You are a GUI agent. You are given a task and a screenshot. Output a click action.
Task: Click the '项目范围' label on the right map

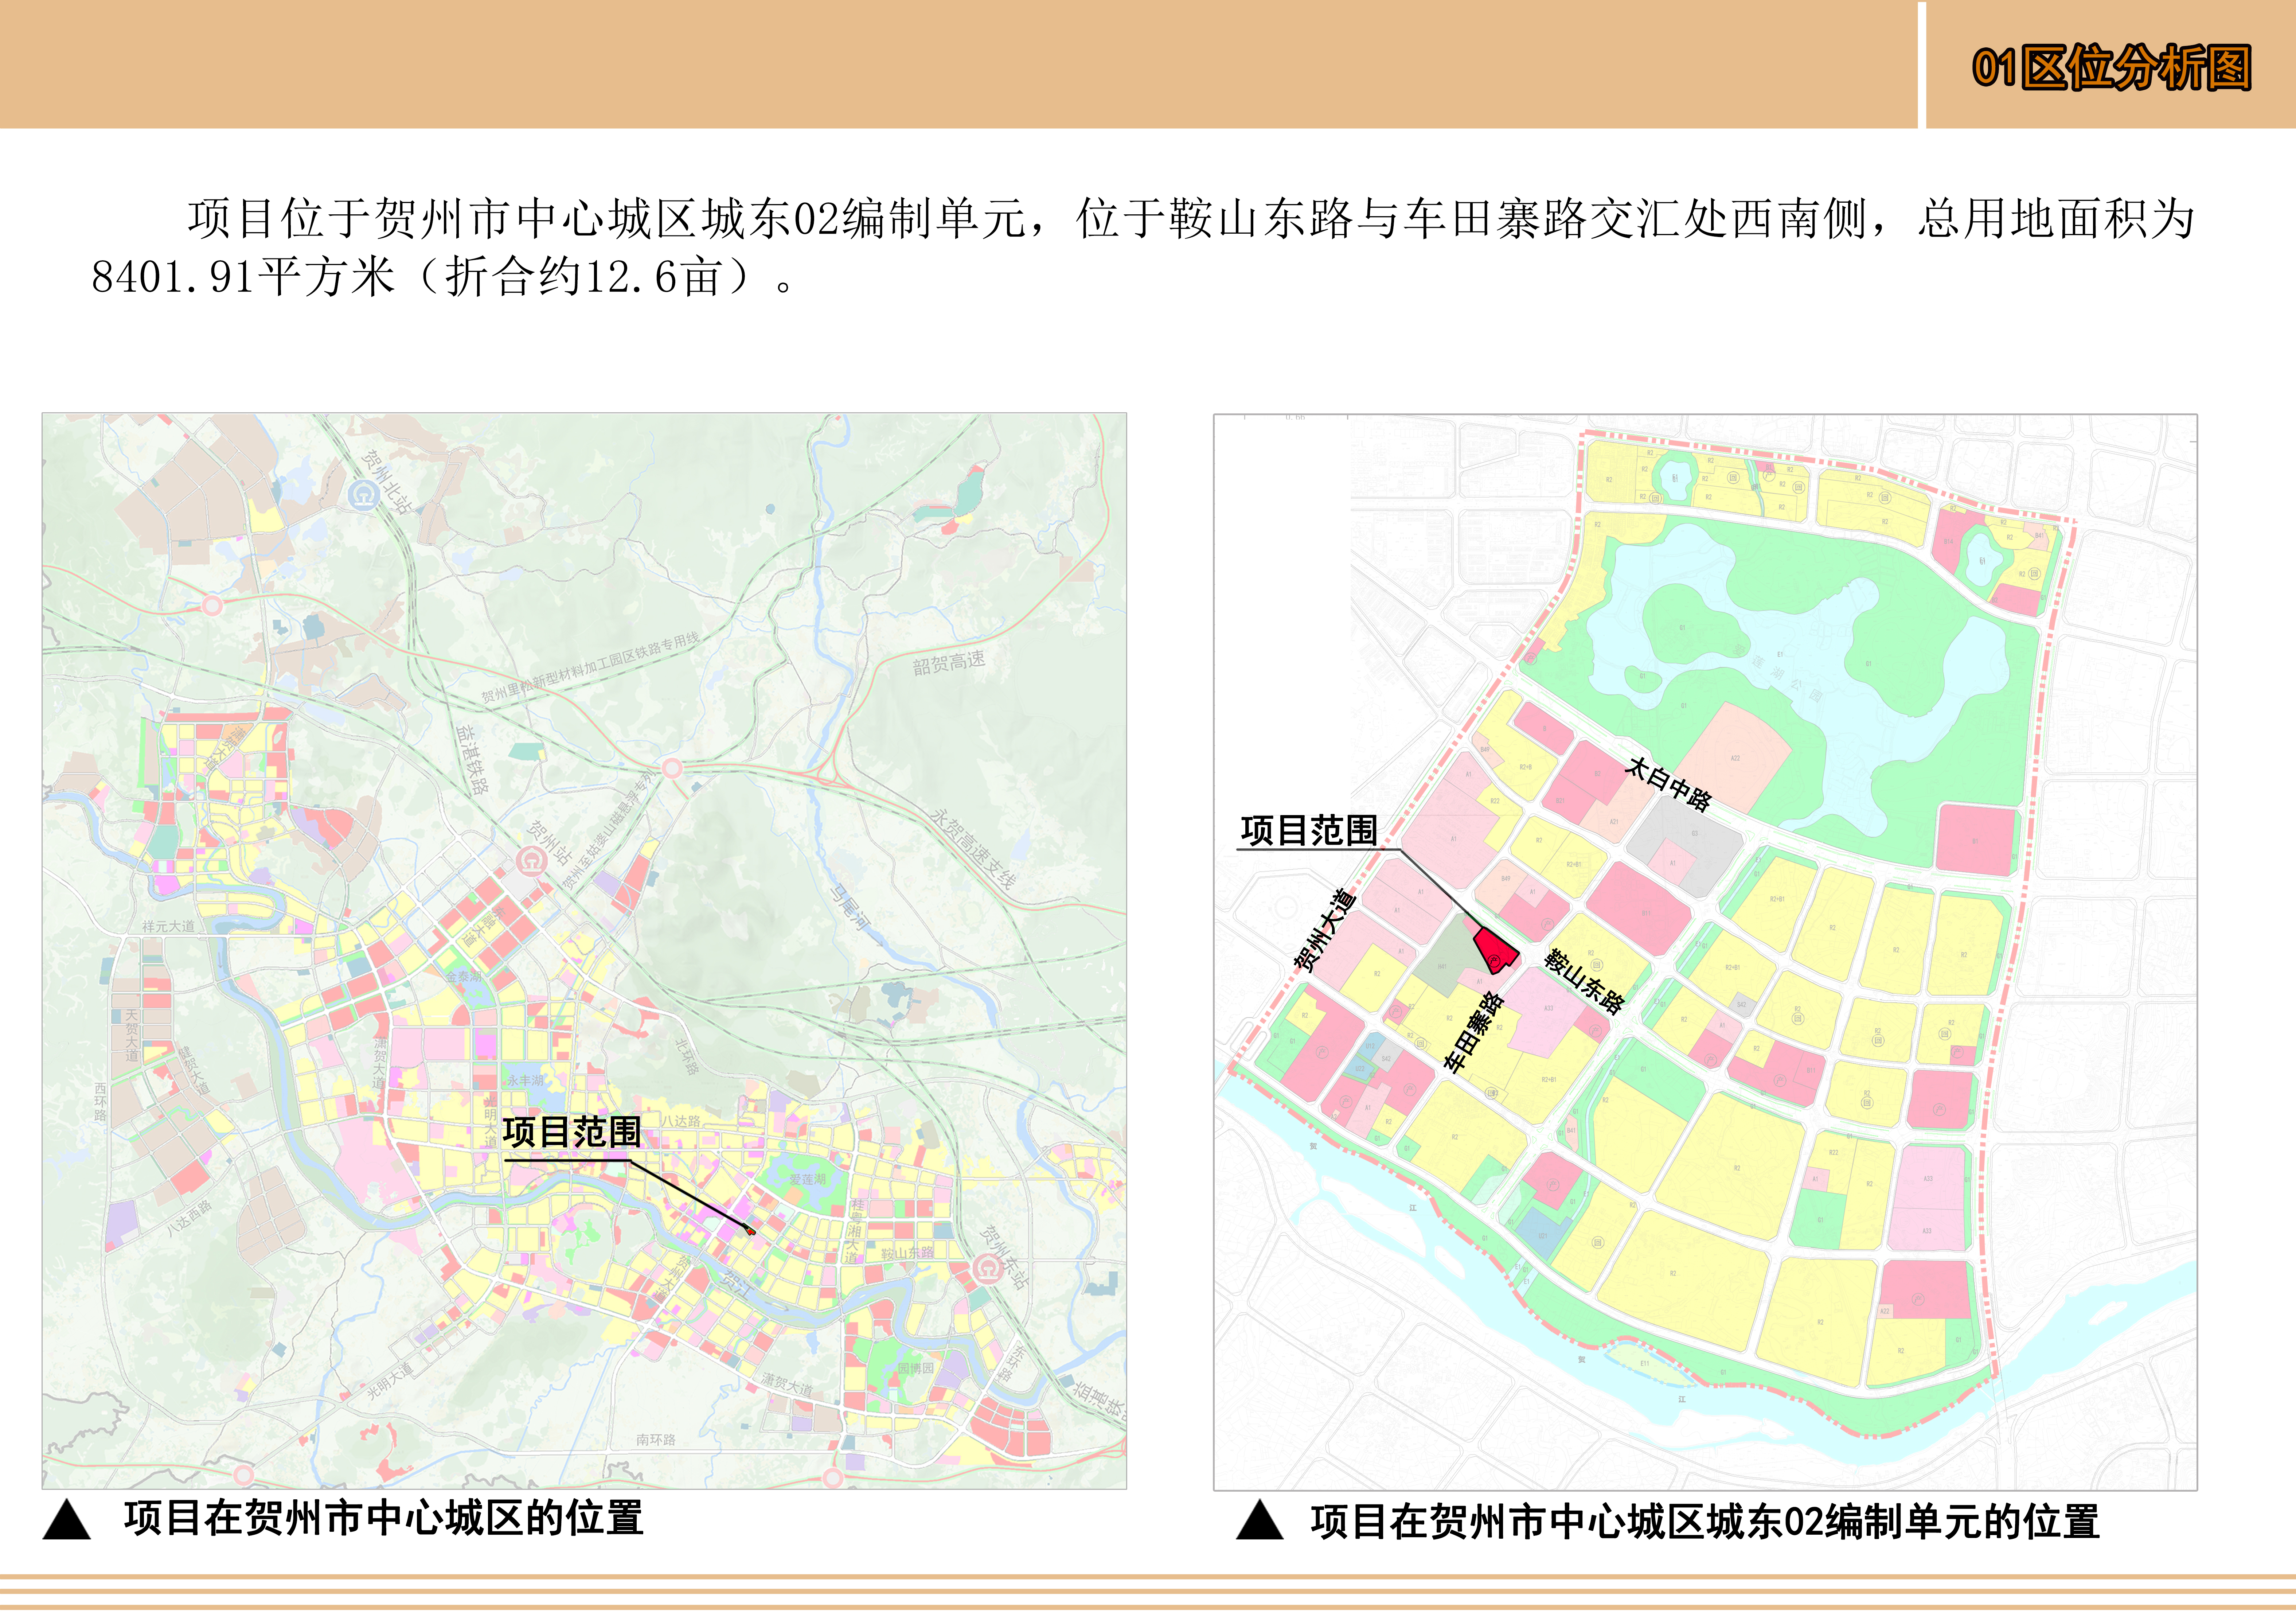1309,830
